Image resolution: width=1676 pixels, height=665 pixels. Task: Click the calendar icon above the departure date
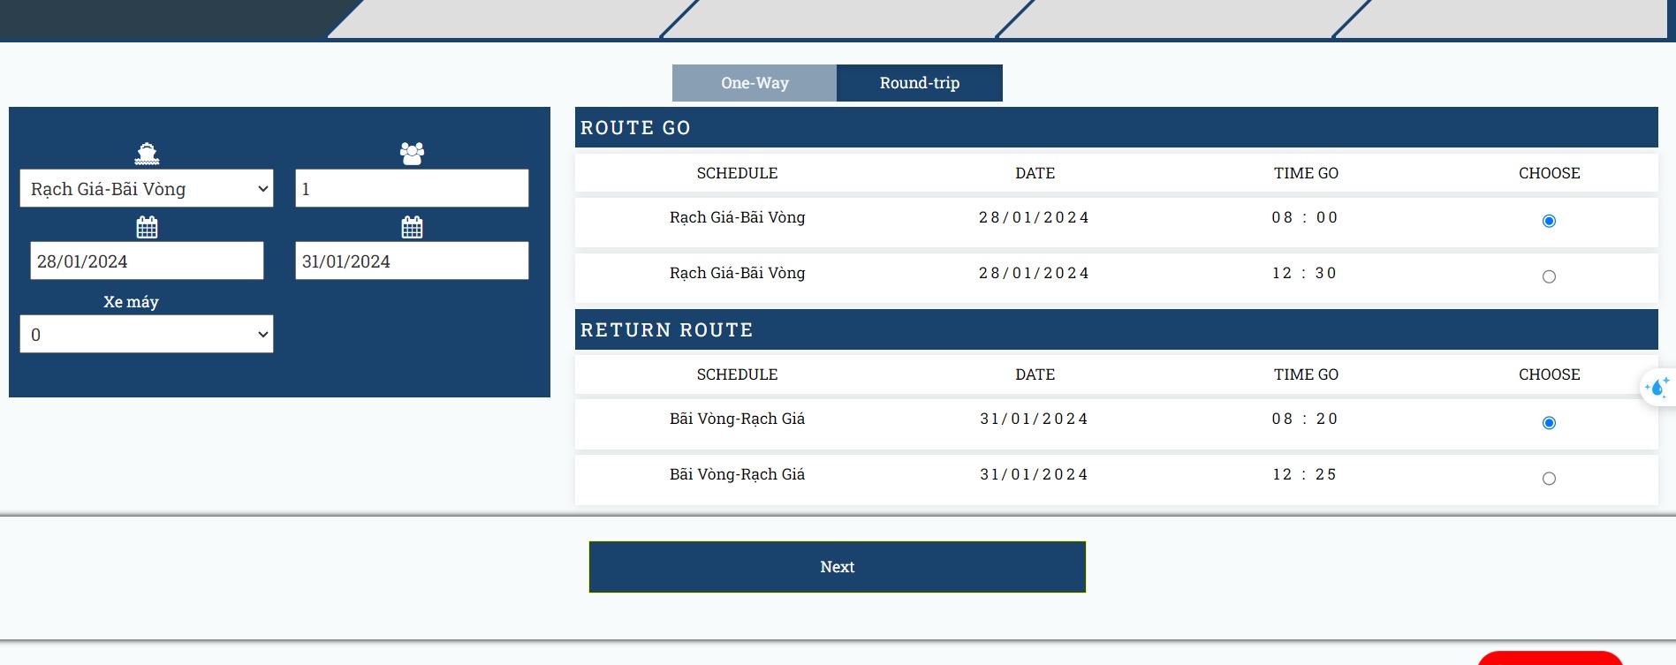(x=147, y=226)
